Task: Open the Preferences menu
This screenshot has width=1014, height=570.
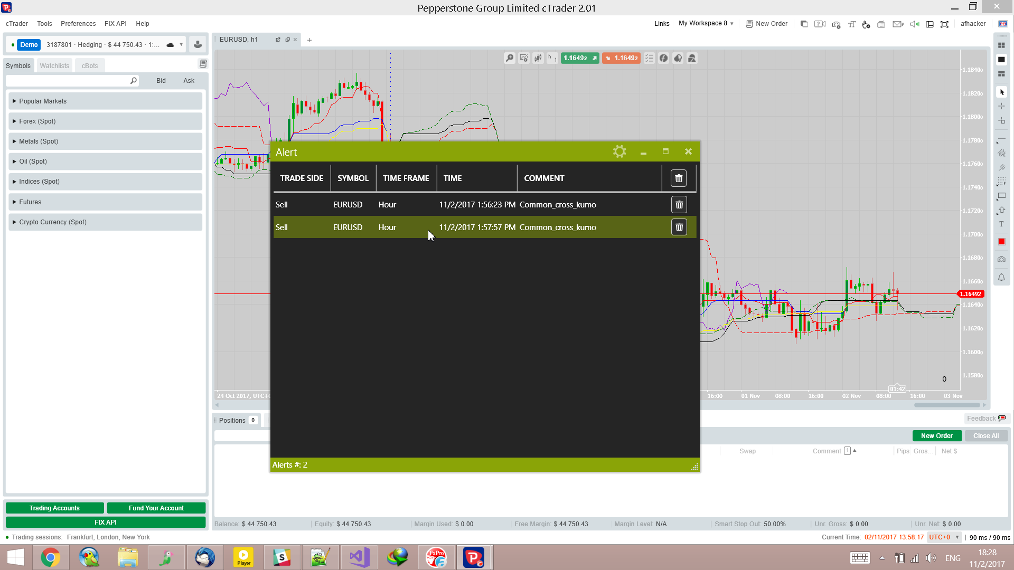Action: (78, 24)
